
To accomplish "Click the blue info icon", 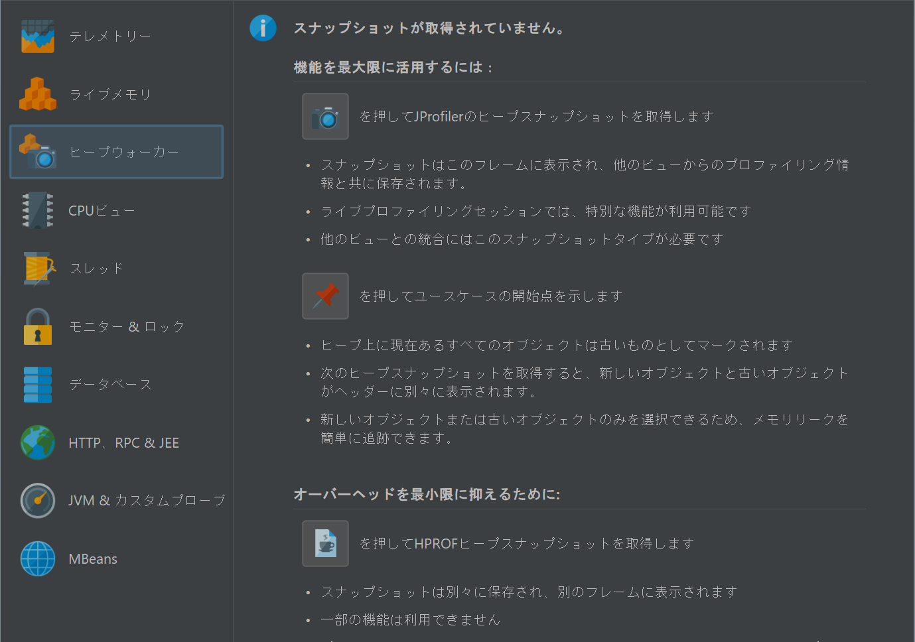I will tap(263, 28).
